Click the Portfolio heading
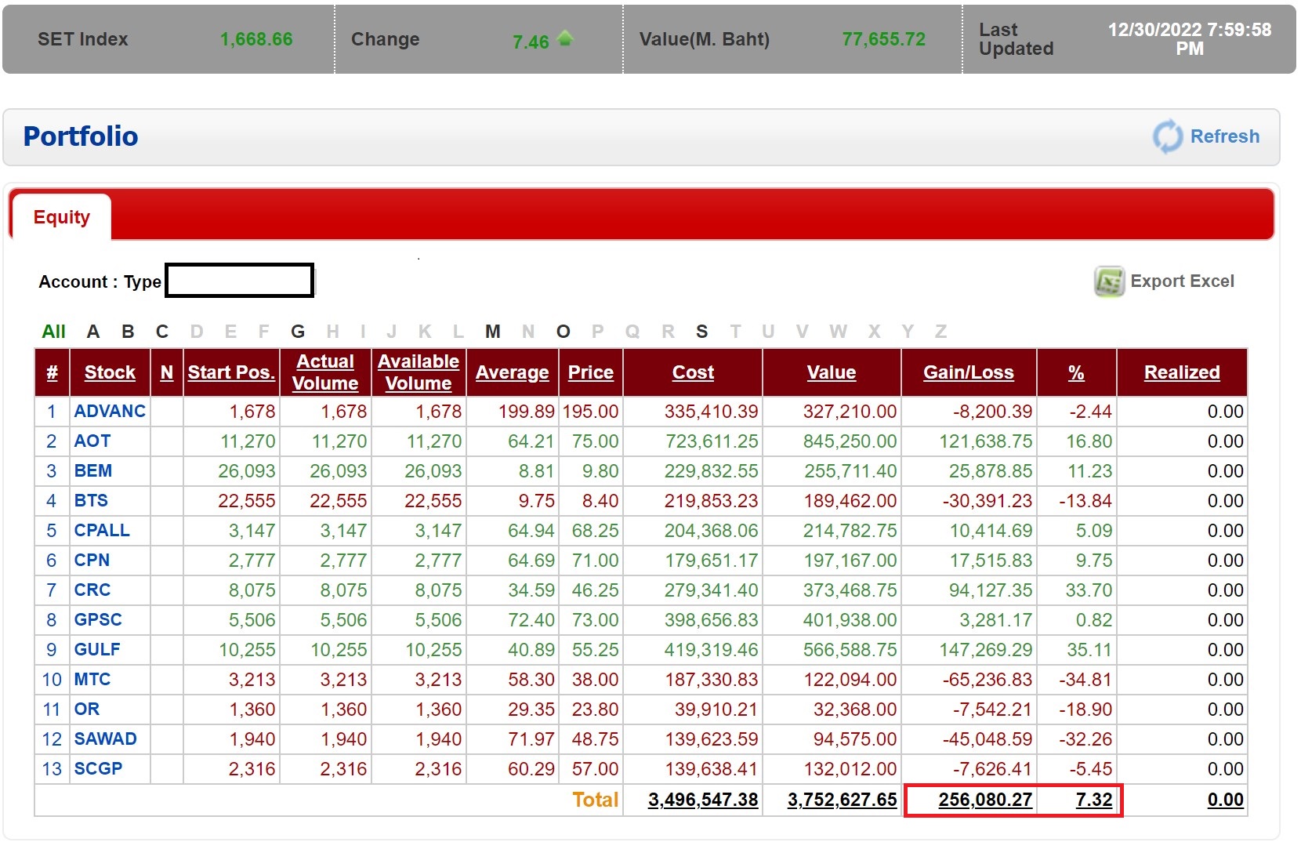This screenshot has height=842, width=1301. pyautogui.click(x=81, y=136)
